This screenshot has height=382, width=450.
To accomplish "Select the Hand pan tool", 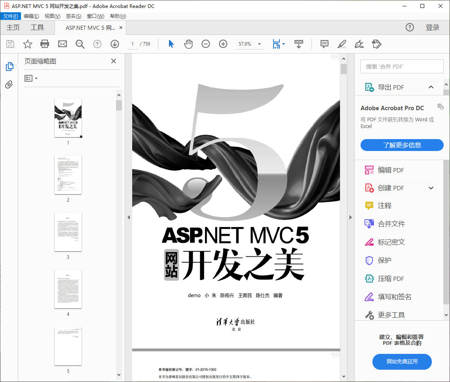I will click(x=188, y=44).
